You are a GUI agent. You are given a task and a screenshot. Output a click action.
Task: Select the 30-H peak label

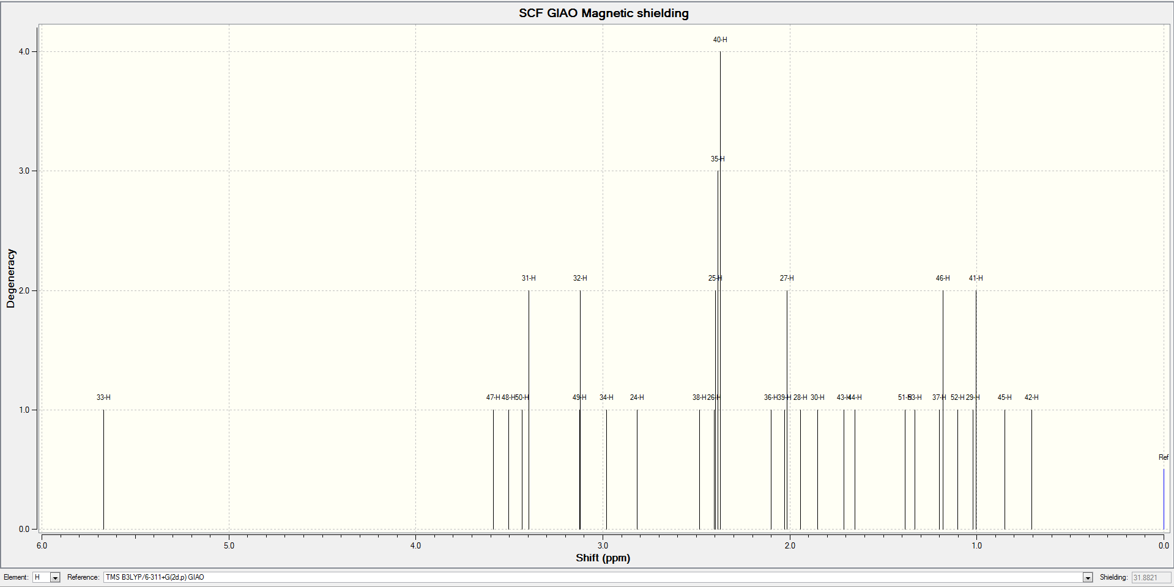817,397
